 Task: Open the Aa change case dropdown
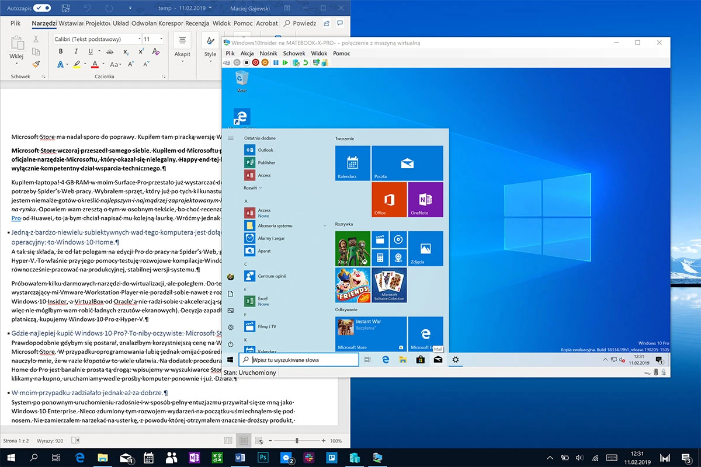click(115, 64)
